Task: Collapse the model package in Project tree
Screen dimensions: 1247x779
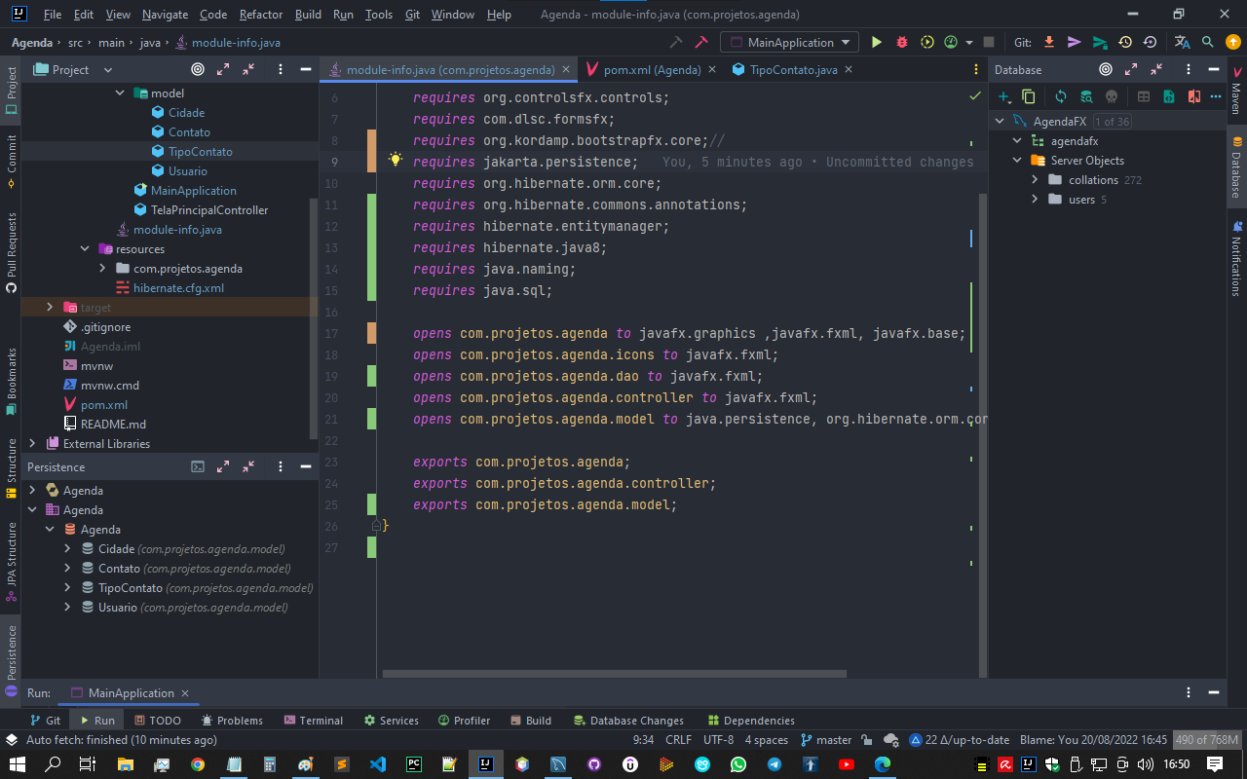Action: coord(120,93)
